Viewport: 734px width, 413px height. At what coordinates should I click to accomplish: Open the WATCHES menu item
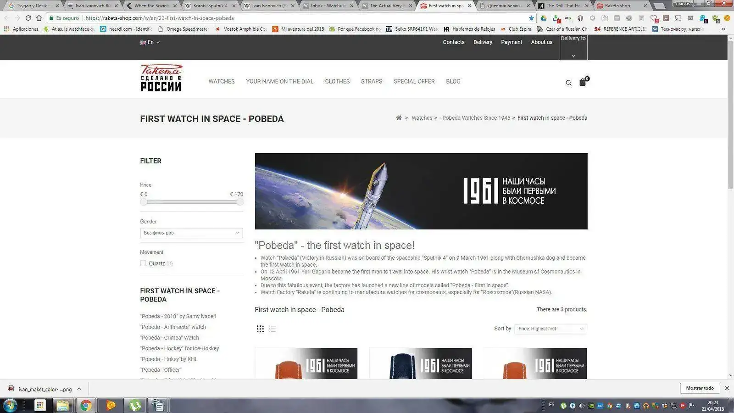pyautogui.click(x=222, y=82)
